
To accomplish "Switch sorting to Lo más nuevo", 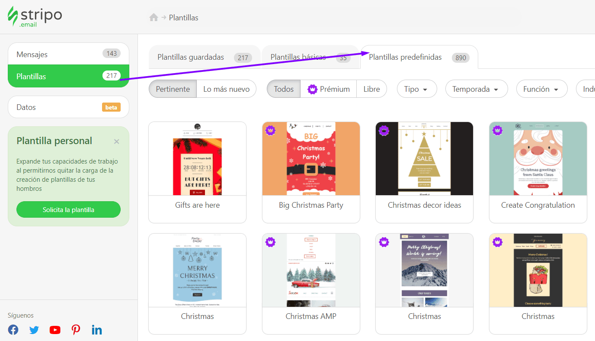I will (226, 89).
